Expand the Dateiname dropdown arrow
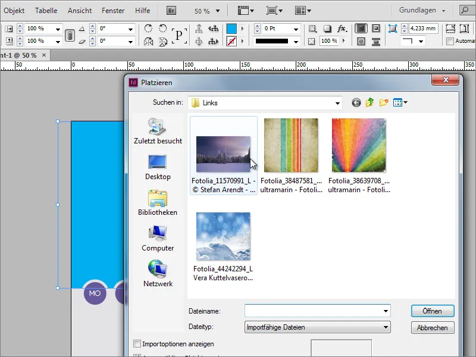476x357 pixels. 386,311
